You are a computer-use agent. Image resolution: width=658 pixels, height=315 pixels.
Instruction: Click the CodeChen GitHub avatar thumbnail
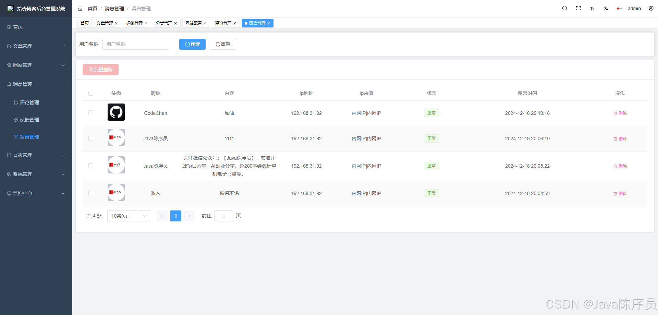[116, 112]
